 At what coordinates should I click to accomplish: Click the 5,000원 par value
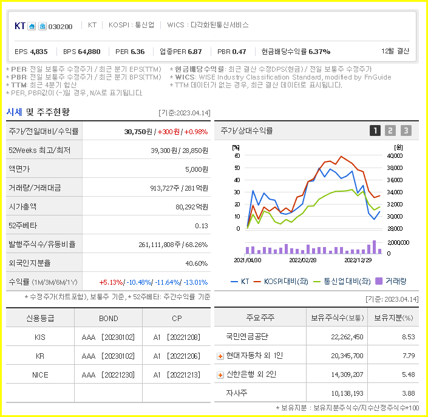pos(197,169)
